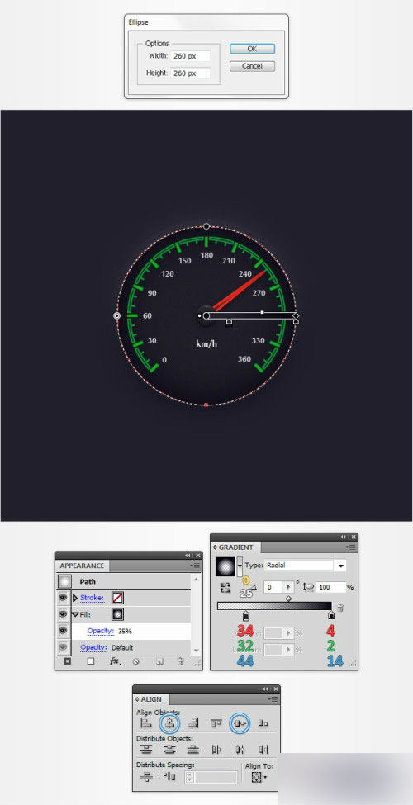This screenshot has width=413, height=805.
Task: Click Clear Appearance icon
Action: 136,662
